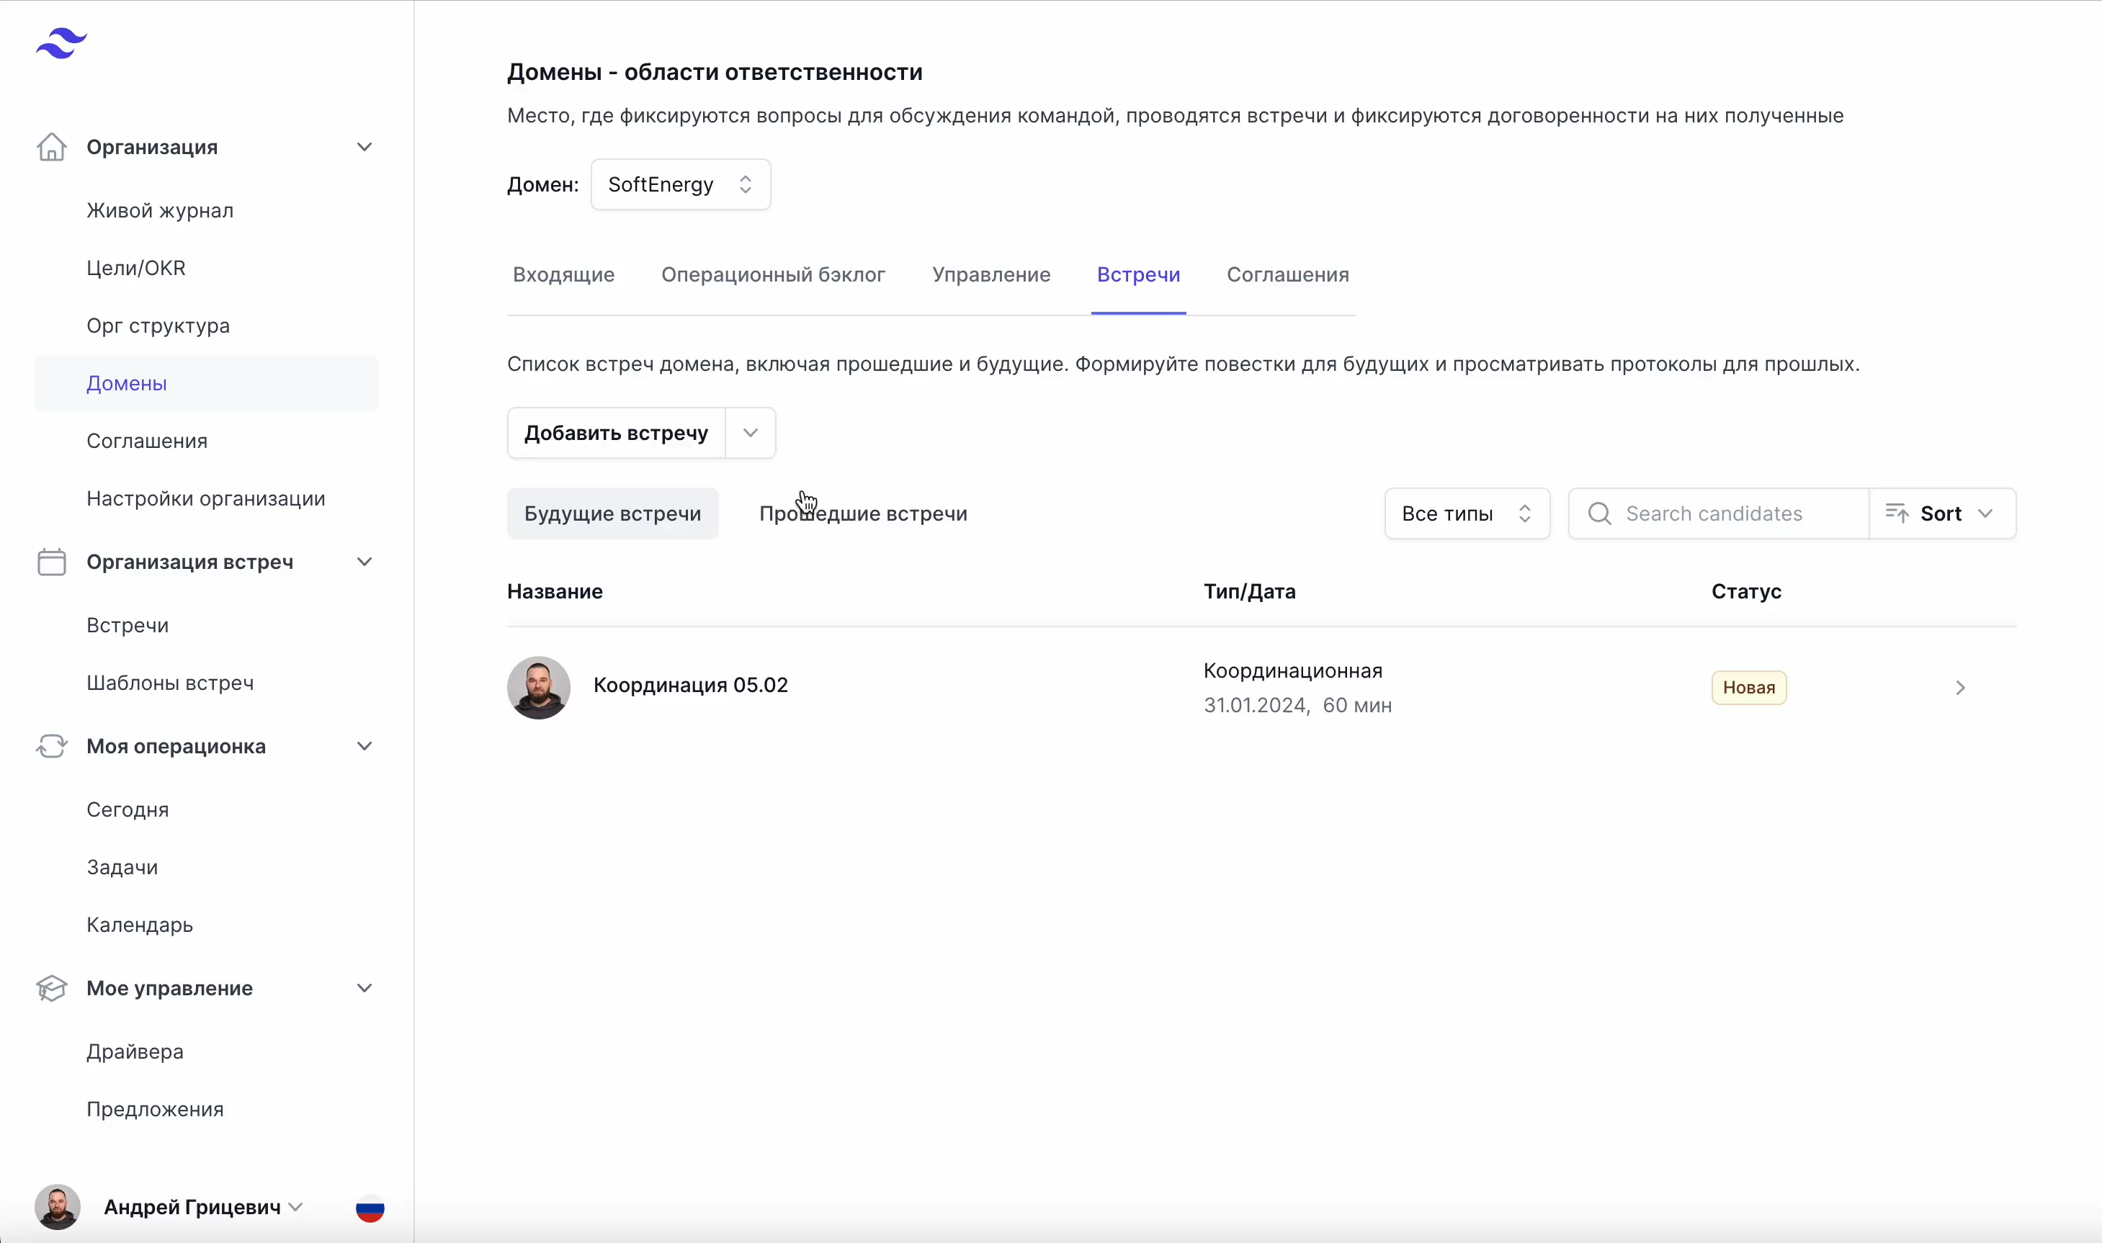Open the Все типы dropdown
This screenshot has height=1243, width=2102.
(x=1466, y=513)
